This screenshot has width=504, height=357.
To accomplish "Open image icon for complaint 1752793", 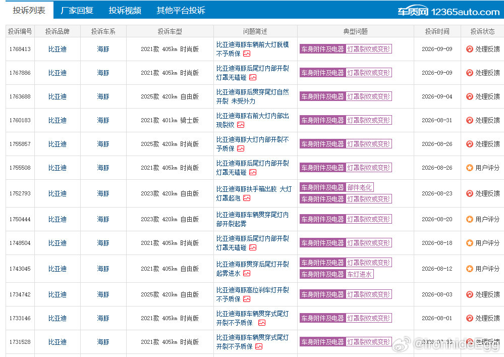I will tap(247, 198).
